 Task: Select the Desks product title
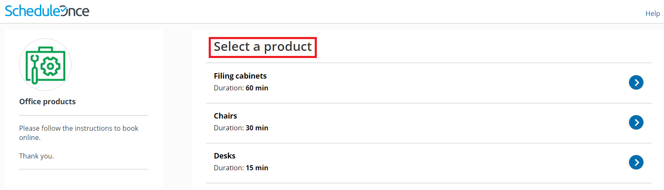(224, 156)
